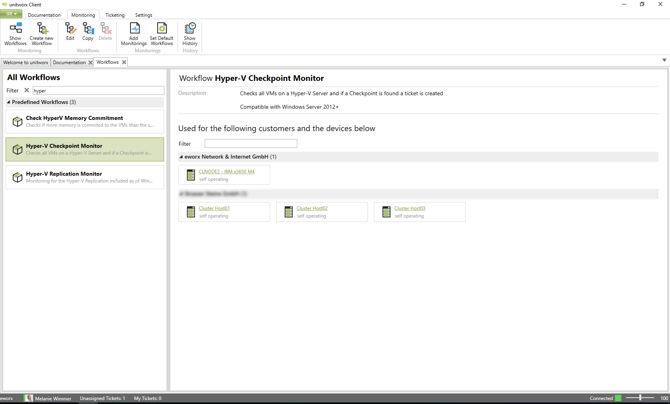670x404 pixels.
Task: Collapse the eworx Network & Internet GmbH group
Action: [181, 157]
